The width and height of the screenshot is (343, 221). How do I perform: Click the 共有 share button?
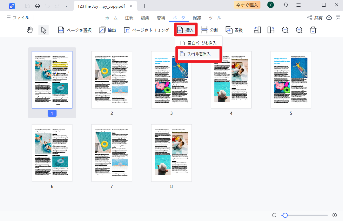click(315, 18)
